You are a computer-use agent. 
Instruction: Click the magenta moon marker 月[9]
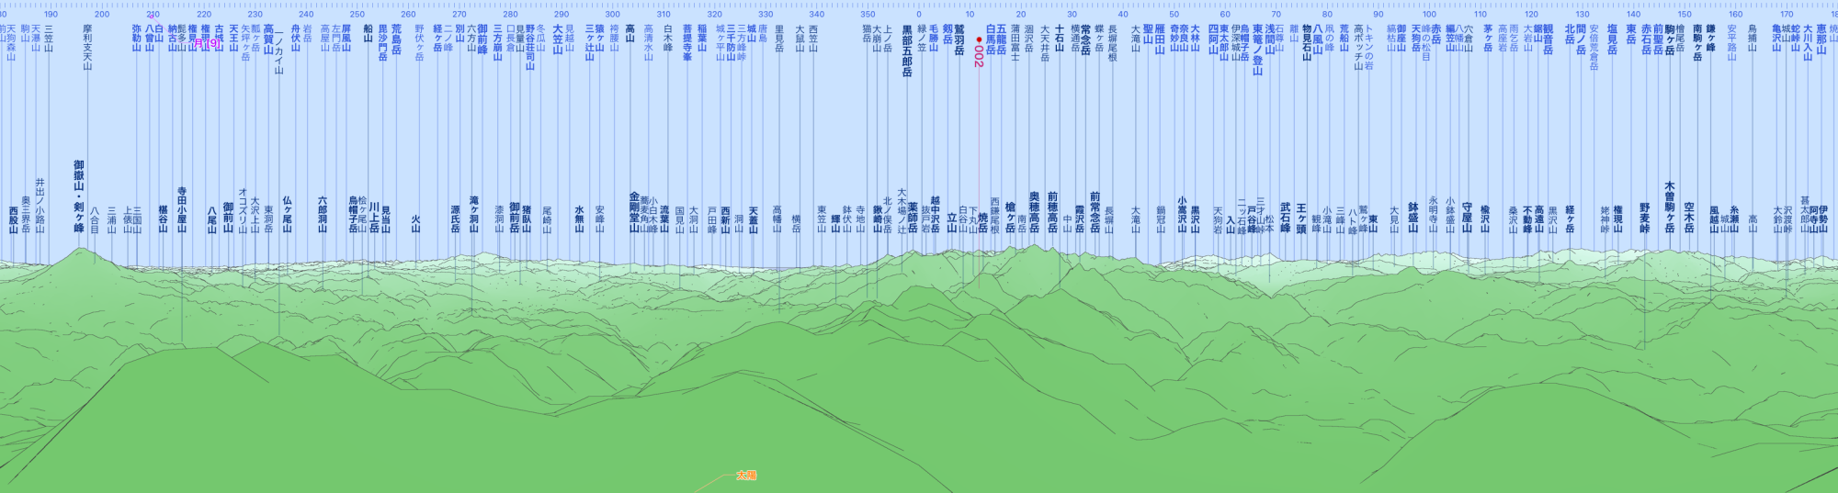point(210,43)
